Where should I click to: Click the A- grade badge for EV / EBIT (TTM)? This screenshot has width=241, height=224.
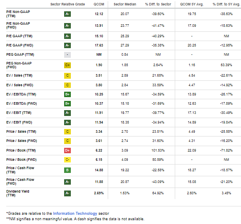point(67,113)
